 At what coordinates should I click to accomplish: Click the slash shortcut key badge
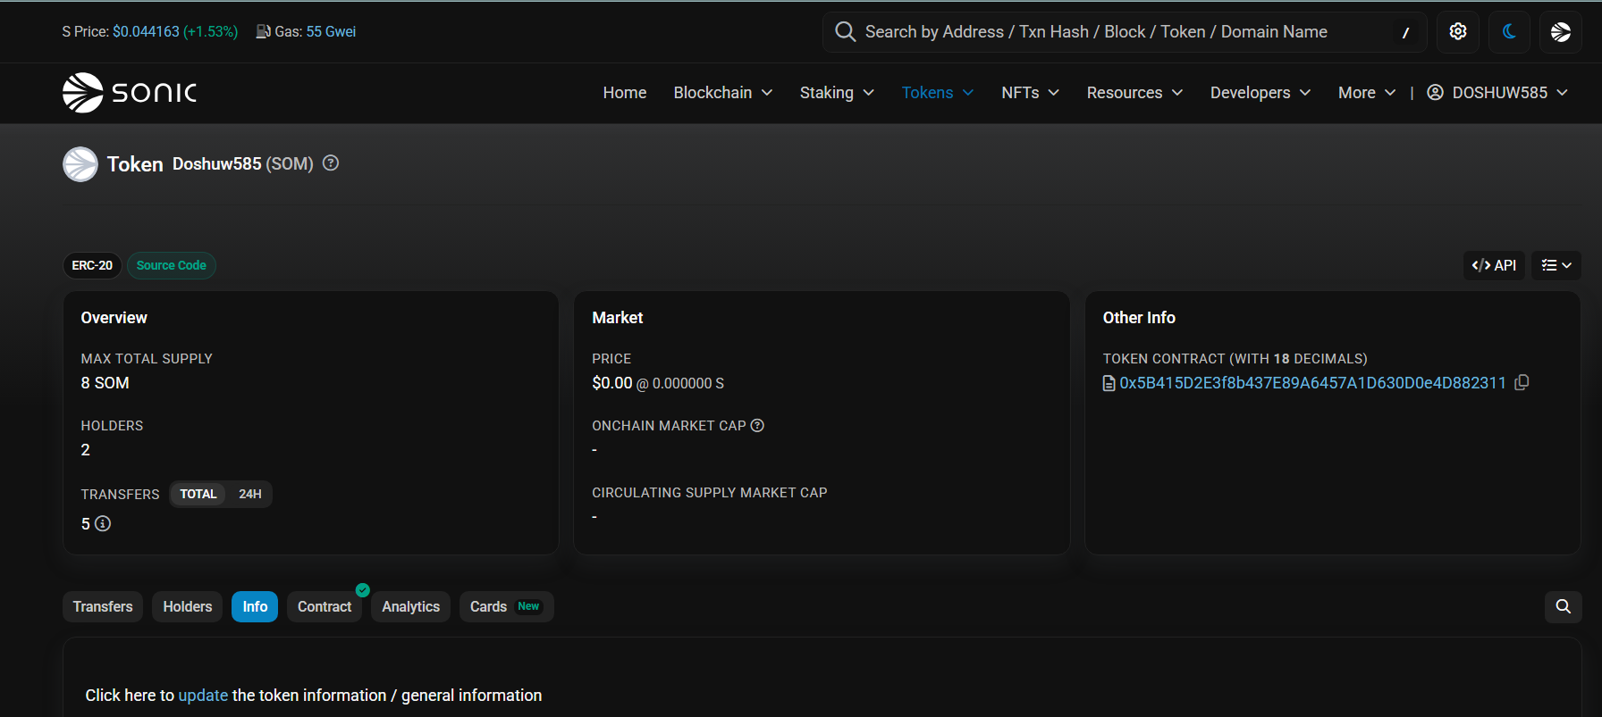pos(1405,32)
